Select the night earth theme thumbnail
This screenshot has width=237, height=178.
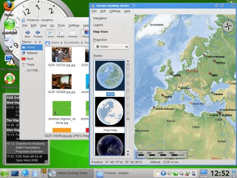[110, 144]
